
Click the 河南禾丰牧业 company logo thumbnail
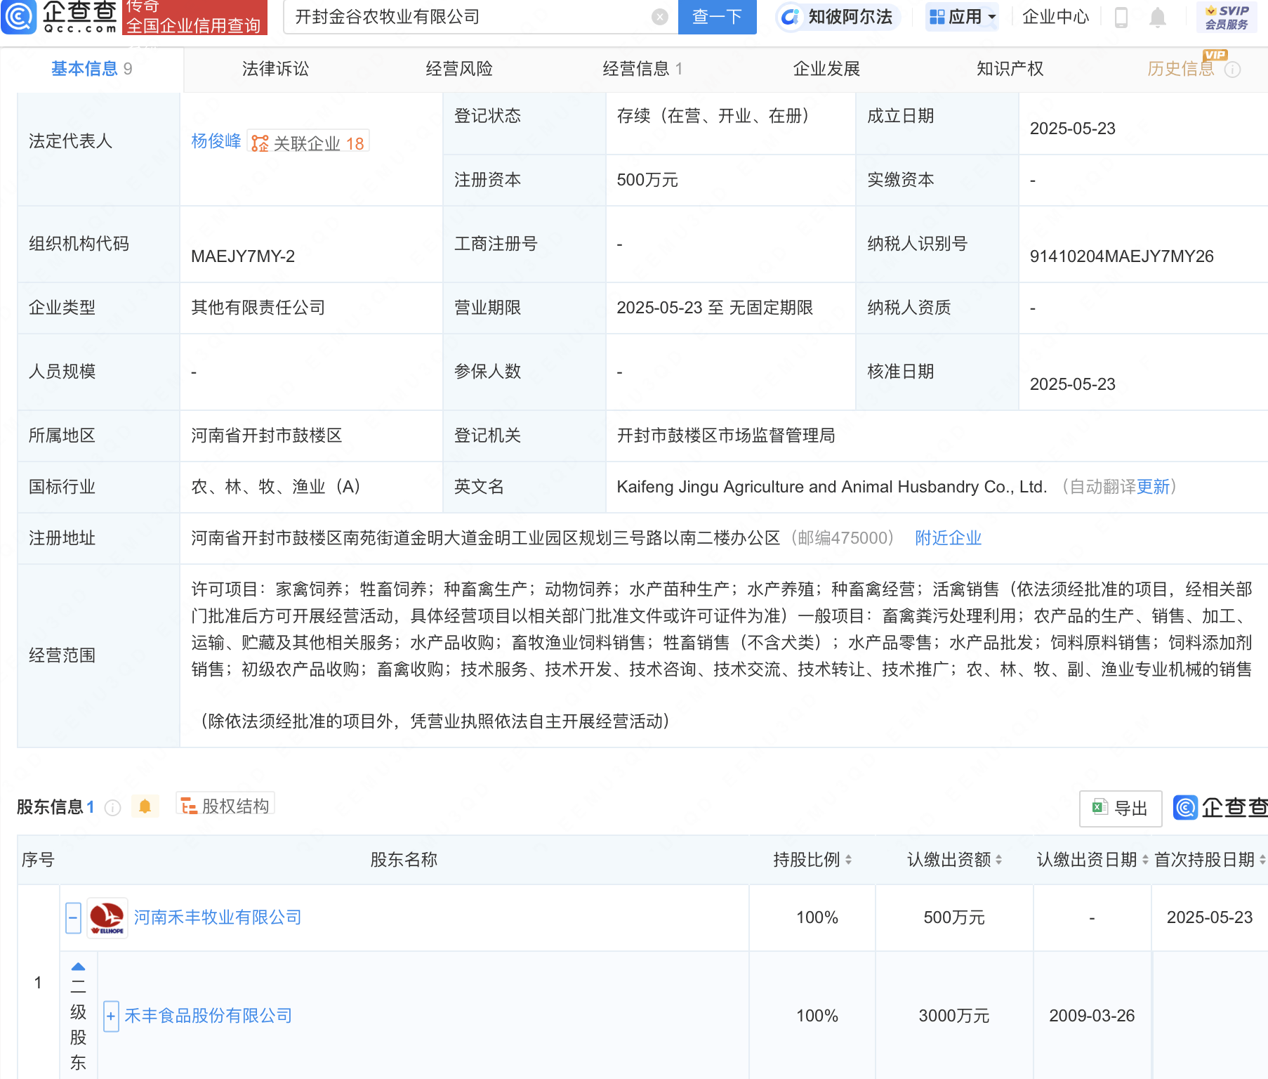pyautogui.click(x=107, y=917)
